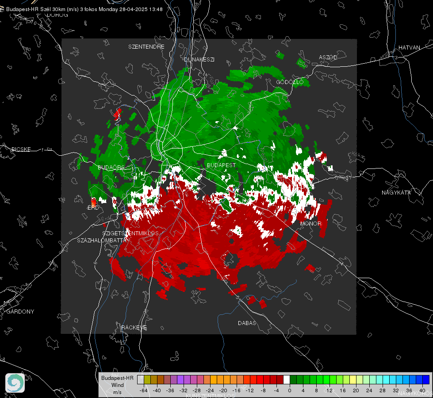The image size is (433, 398).
Task: Click the -24 legend scale value
Action: [210, 390]
